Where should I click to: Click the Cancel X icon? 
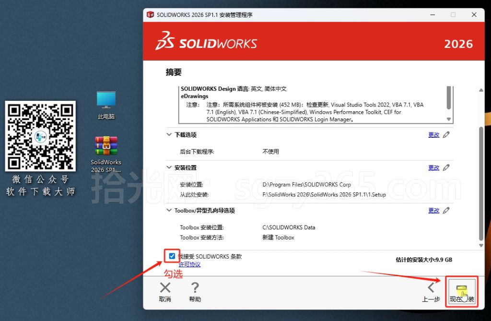(x=165, y=287)
